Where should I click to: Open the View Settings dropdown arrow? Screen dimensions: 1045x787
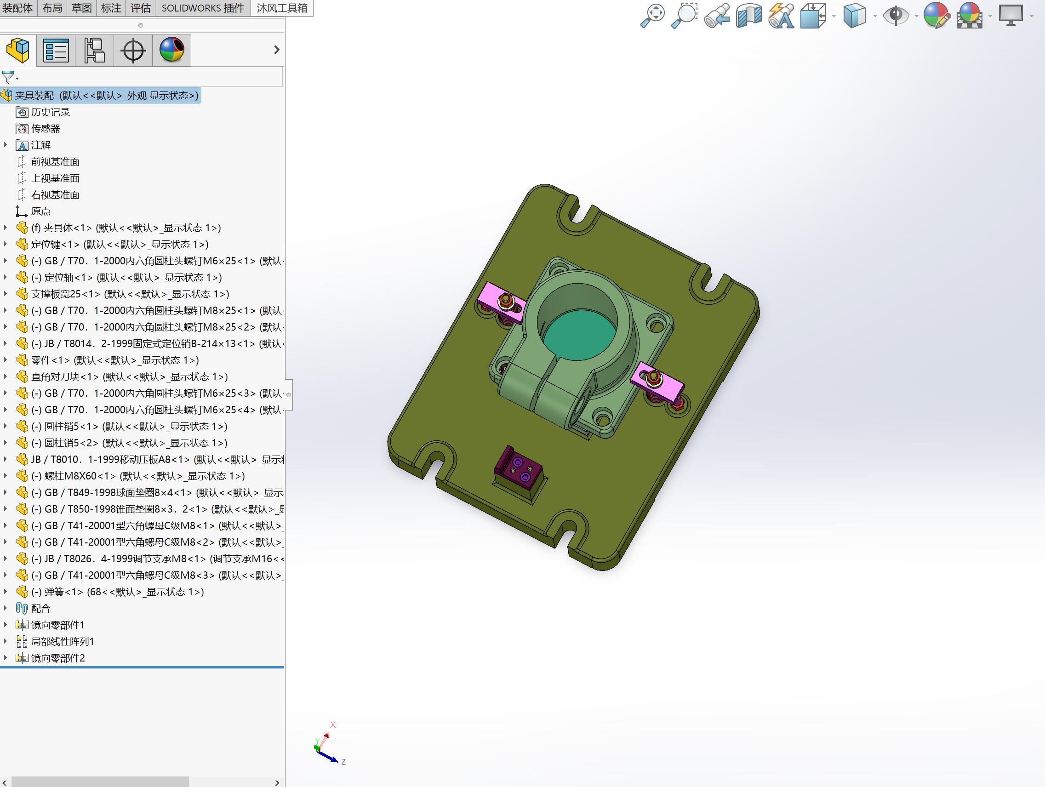point(1031,16)
